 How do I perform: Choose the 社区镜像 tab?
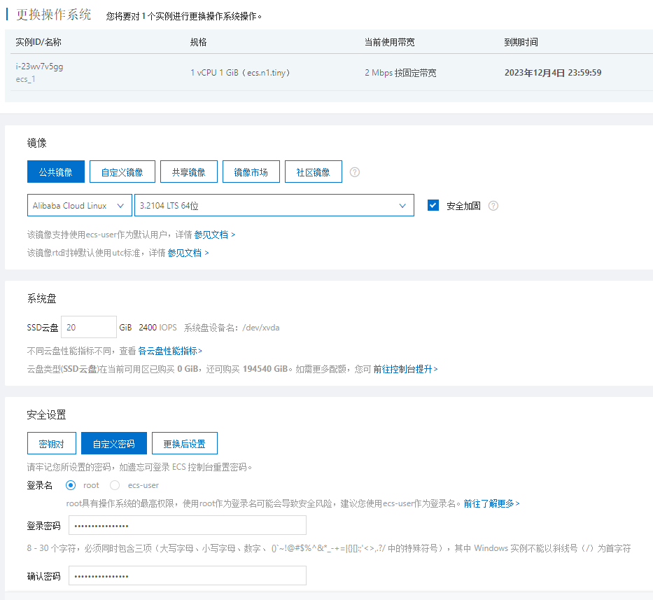click(314, 172)
